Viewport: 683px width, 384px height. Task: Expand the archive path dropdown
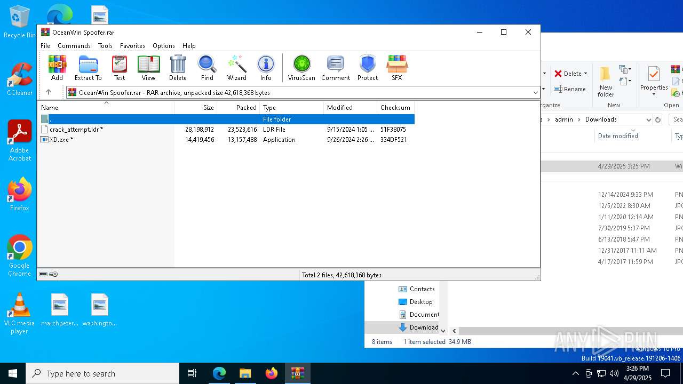coord(535,93)
